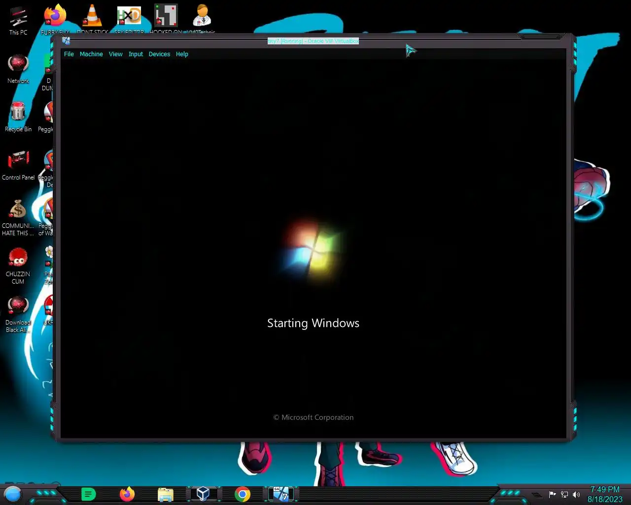Click the Windows logo in VM screen
The image size is (631, 505).
313,252
